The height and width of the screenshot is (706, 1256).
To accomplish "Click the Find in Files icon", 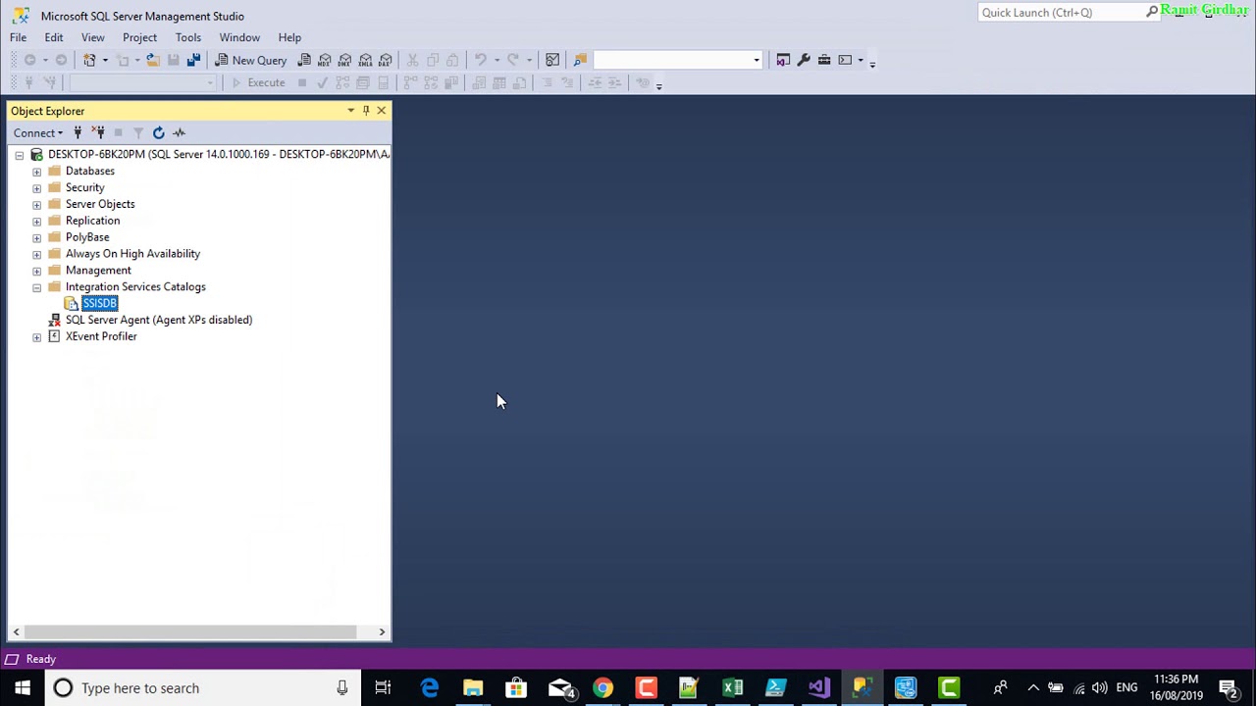I will coord(580,60).
